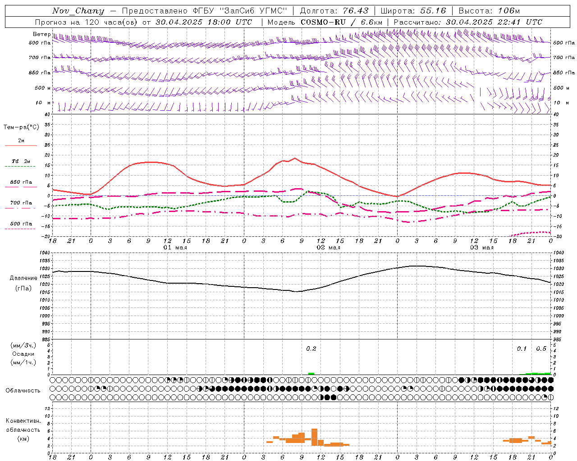Click the Осадки panel label

click(23, 354)
